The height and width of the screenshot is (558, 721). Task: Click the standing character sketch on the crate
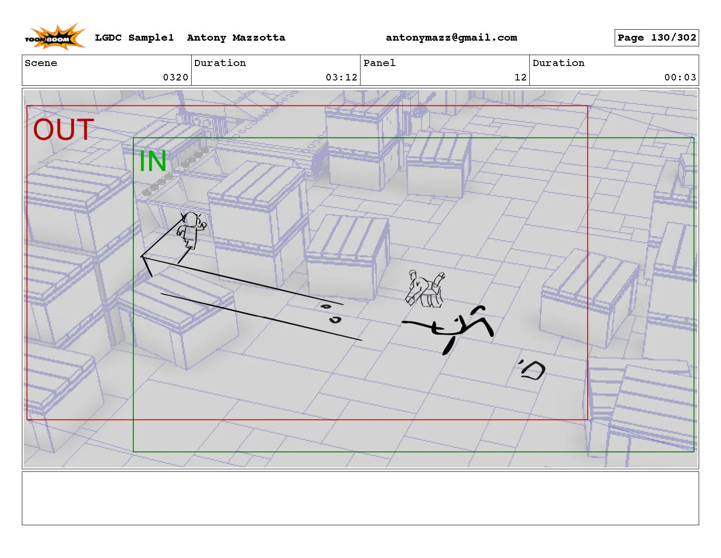tap(191, 230)
